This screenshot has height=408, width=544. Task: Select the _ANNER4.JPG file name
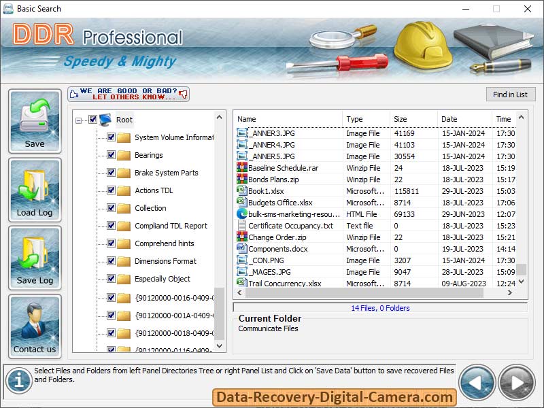(271, 145)
